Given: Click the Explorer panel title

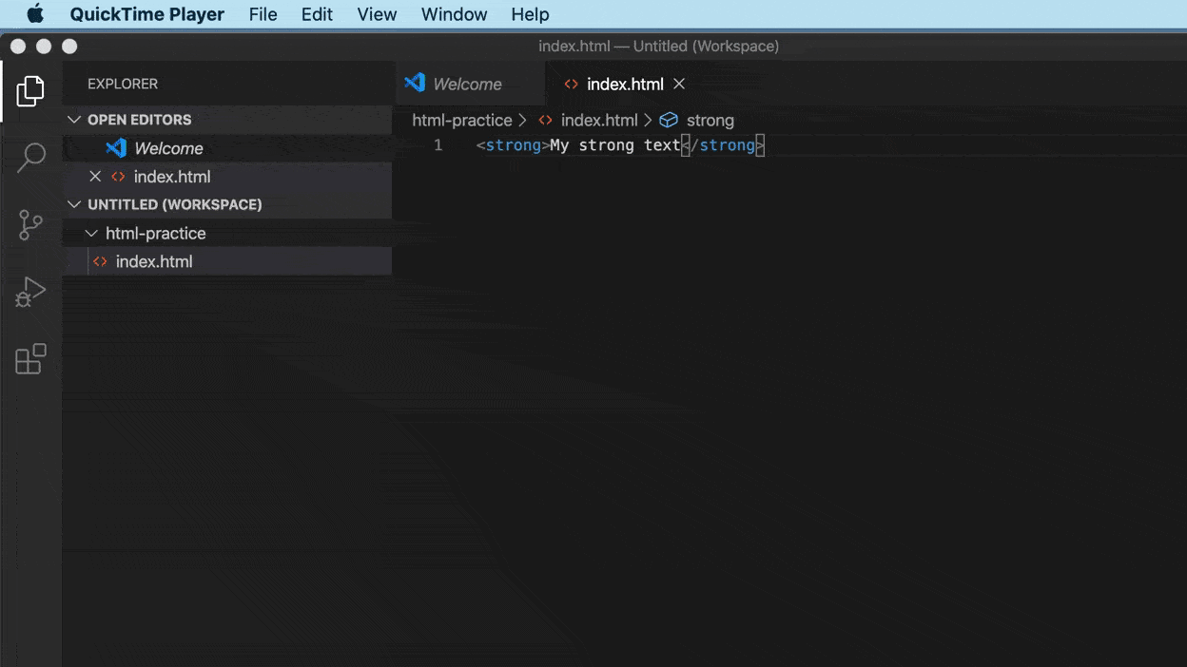Looking at the screenshot, I should pos(123,84).
